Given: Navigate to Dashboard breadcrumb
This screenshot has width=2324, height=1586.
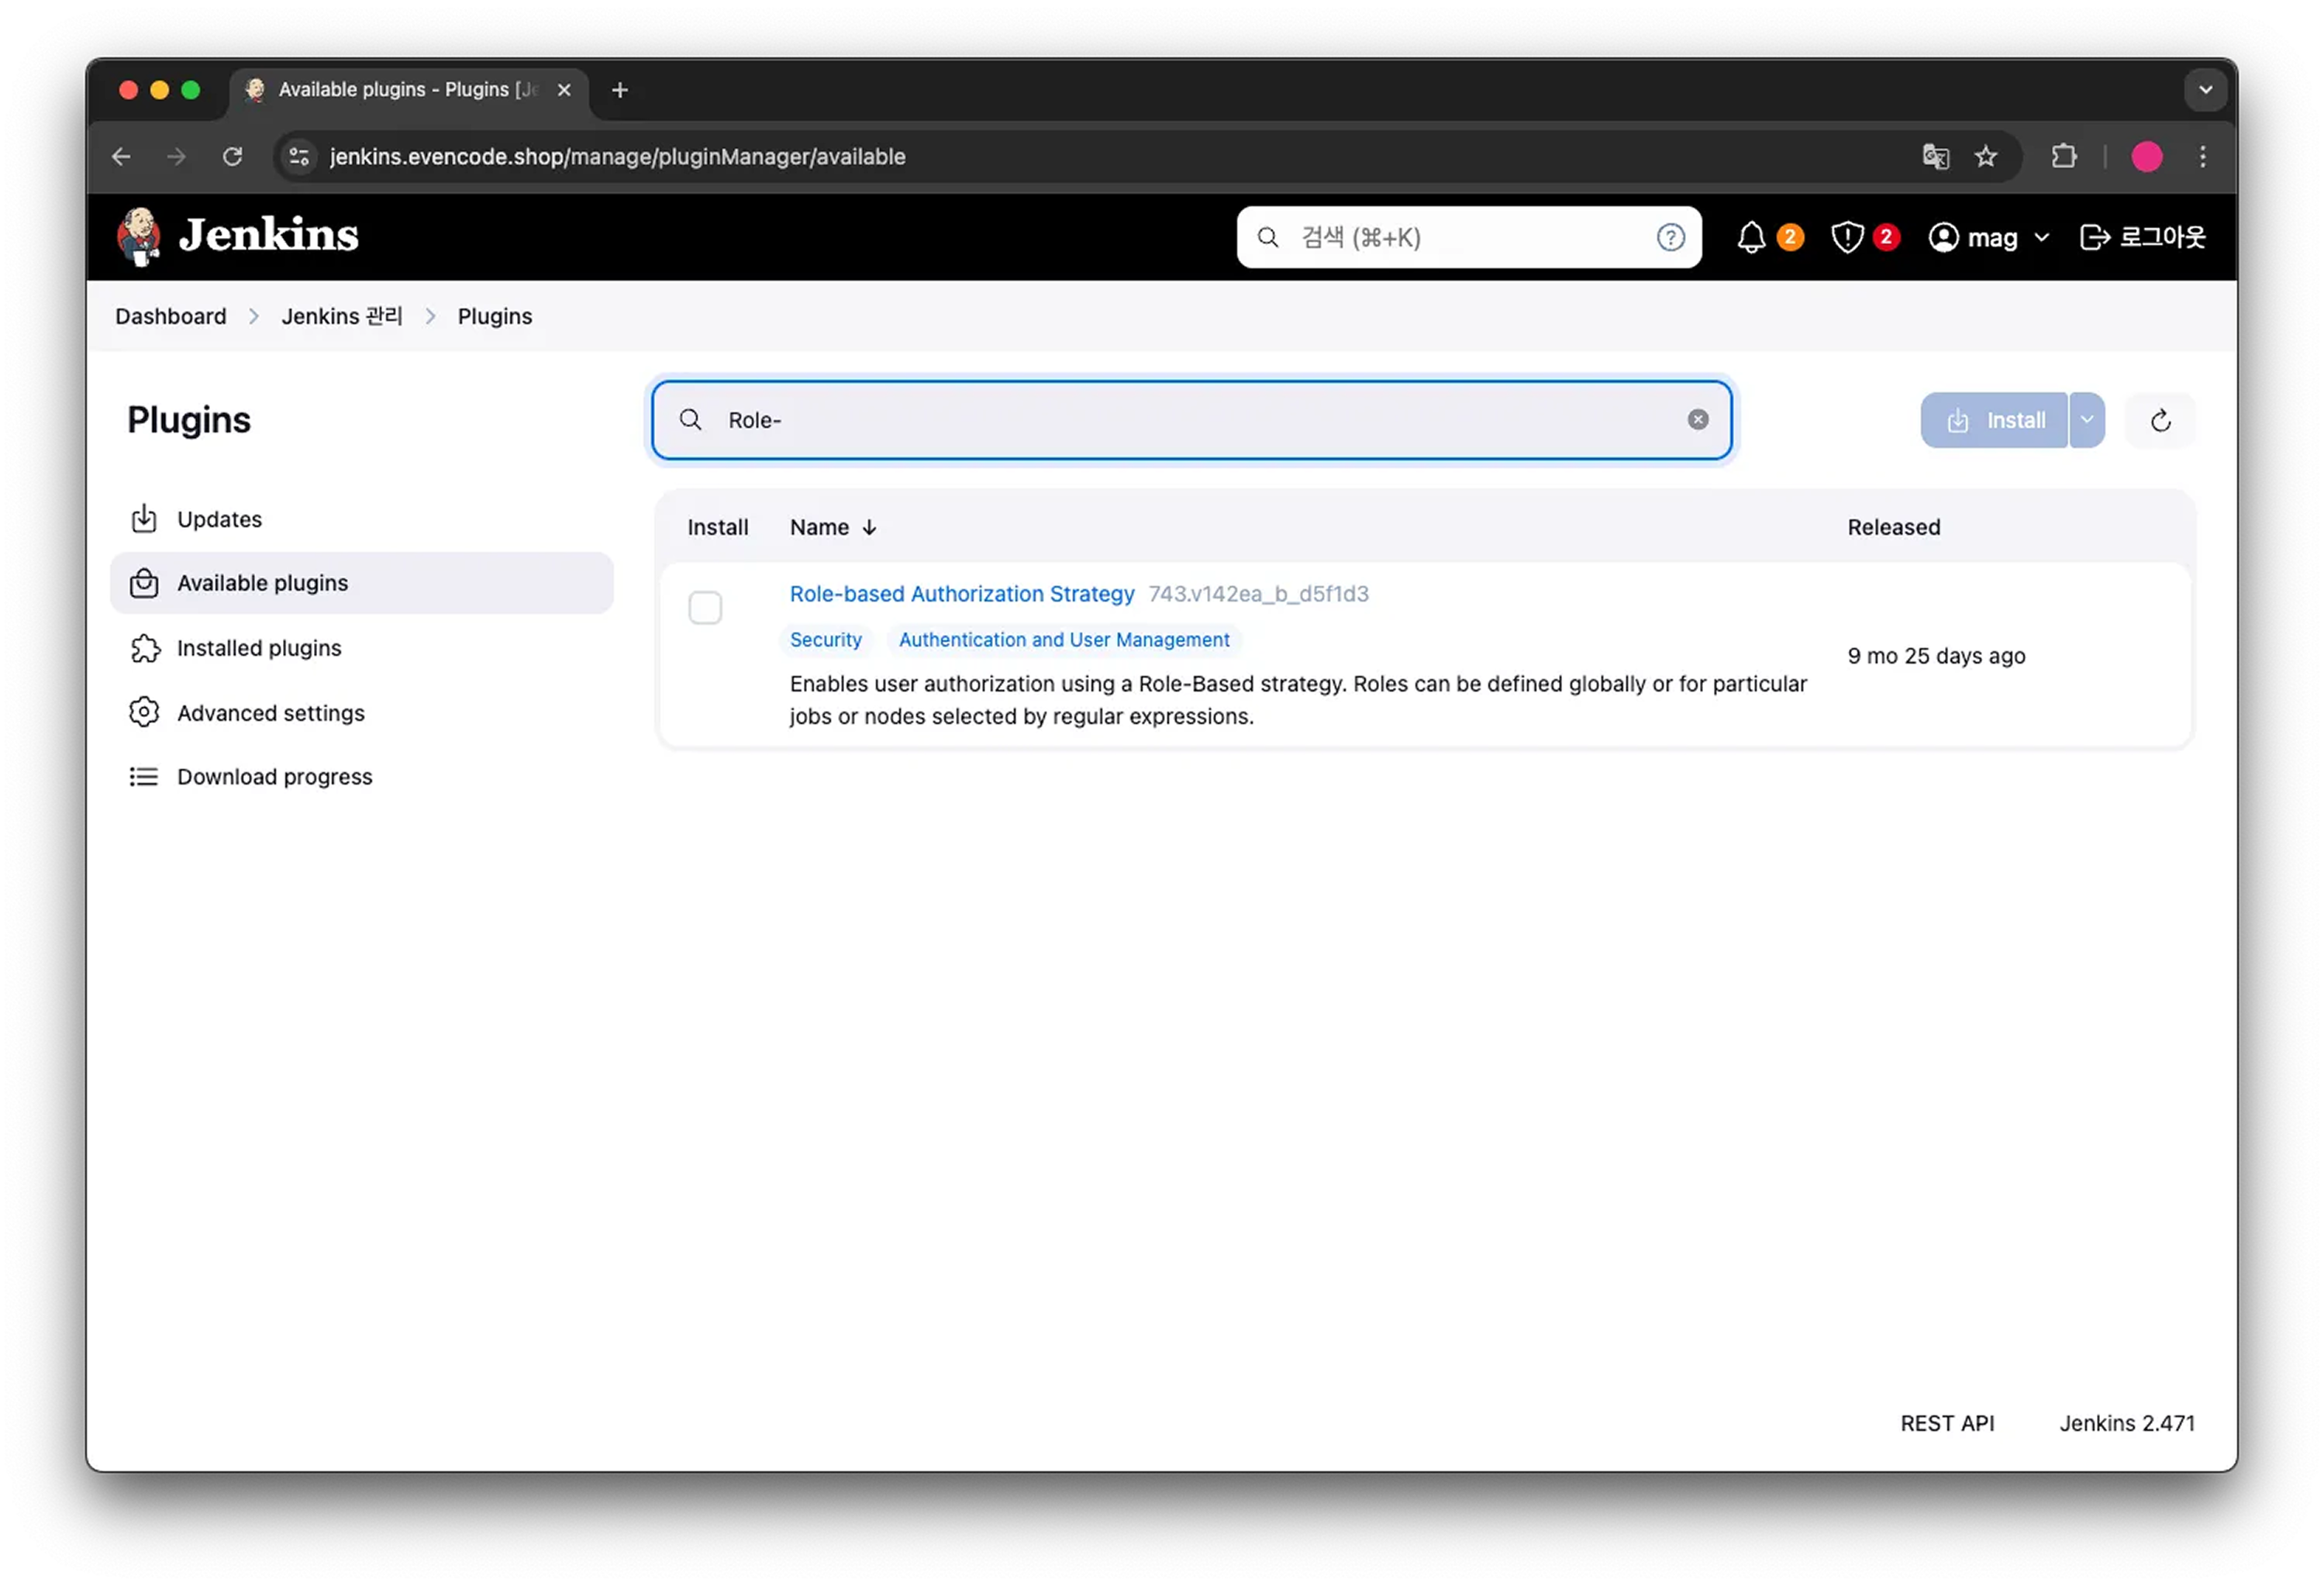Looking at the screenshot, I should 171,317.
